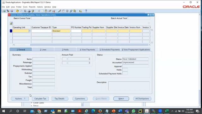The image size is (202, 114).
Task: Click the Window Help question mark icon
Action: point(86,11)
